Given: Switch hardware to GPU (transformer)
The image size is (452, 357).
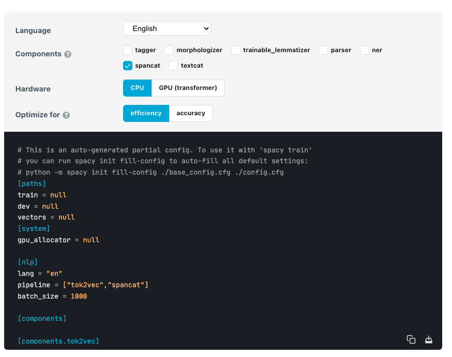Looking at the screenshot, I should coord(188,88).
